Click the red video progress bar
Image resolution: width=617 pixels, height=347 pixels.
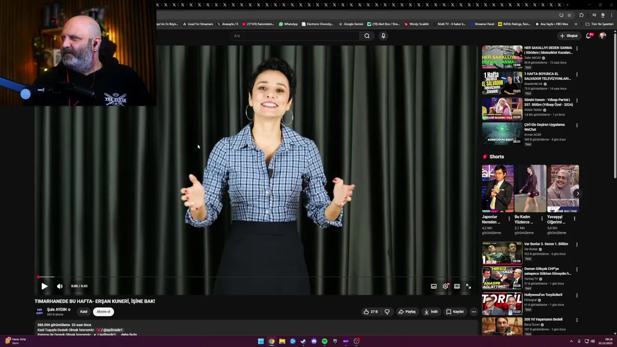256,277
